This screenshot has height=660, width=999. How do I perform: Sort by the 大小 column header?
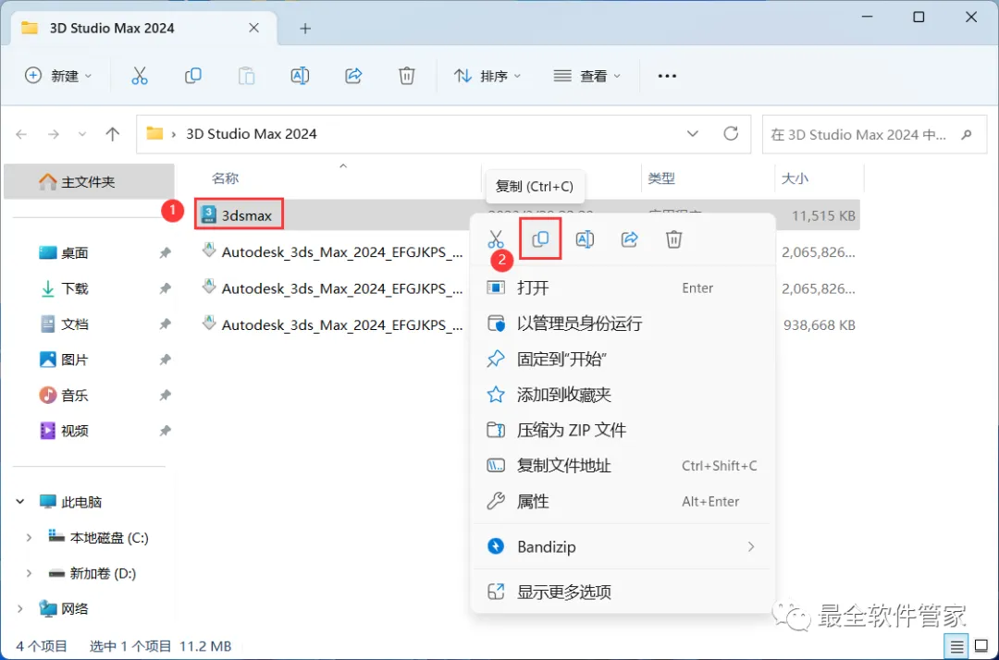click(x=795, y=178)
